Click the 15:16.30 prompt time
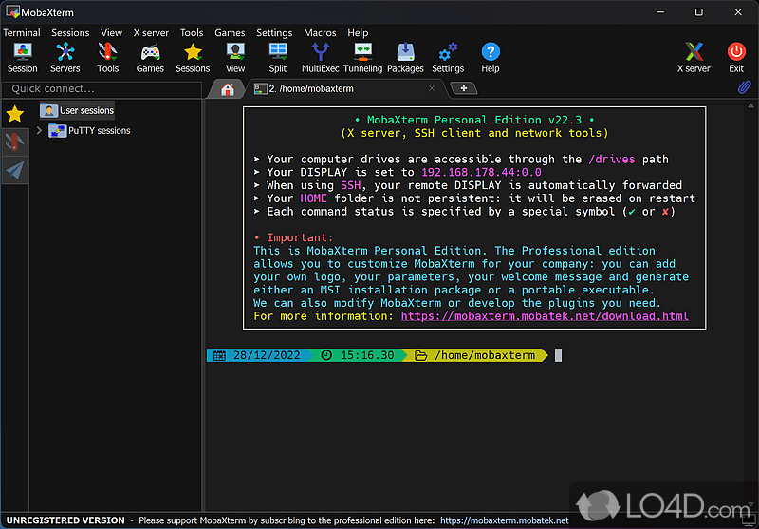 [x=367, y=355]
